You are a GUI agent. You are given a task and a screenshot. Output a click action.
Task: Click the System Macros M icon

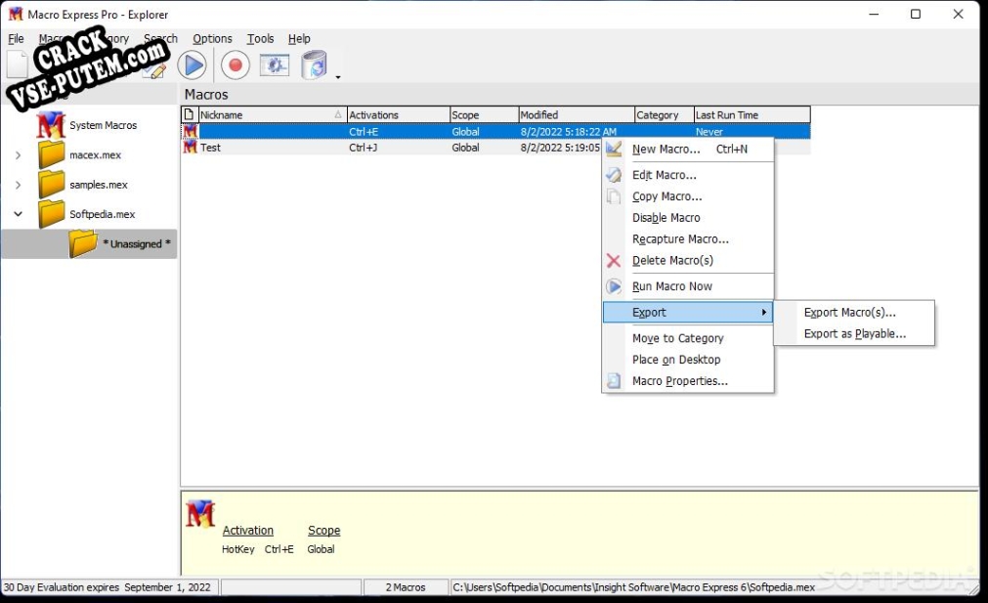point(51,125)
